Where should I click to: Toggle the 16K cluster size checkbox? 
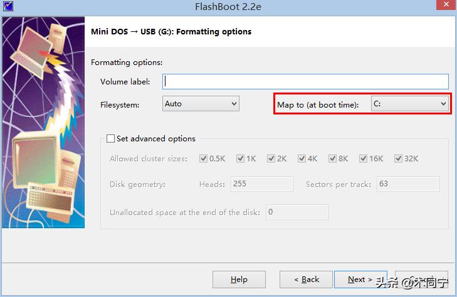coord(363,159)
